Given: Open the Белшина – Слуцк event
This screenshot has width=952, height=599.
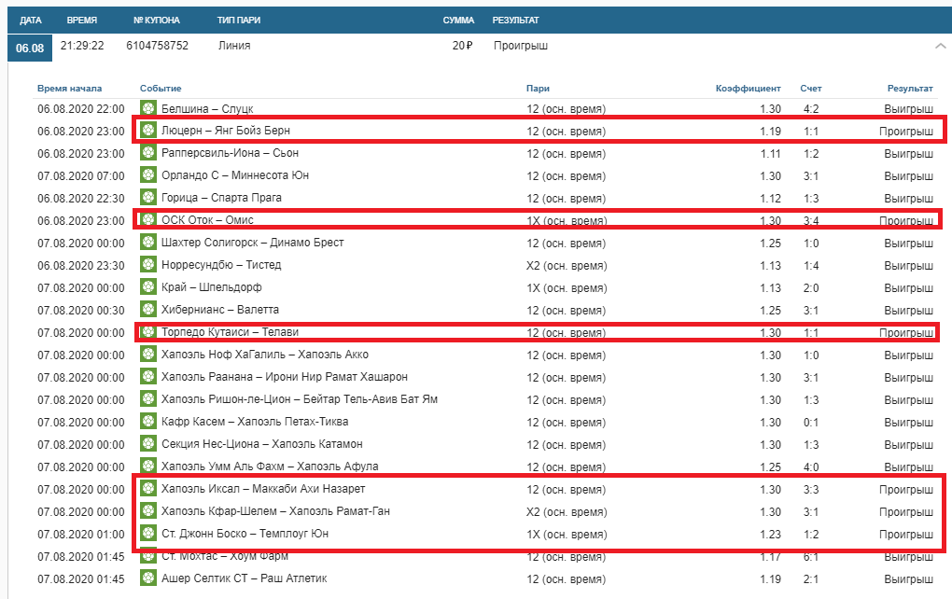Looking at the screenshot, I should pos(207,108).
